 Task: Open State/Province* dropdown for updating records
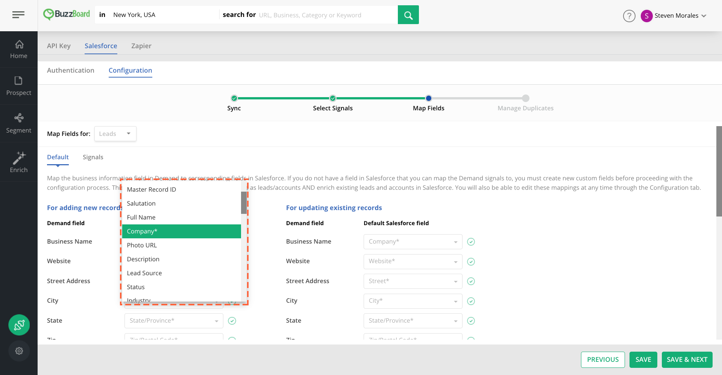pyautogui.click(x=413, y=321)
